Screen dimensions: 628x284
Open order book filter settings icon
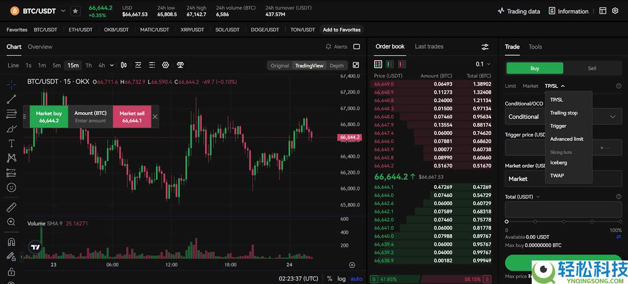tap(485, 47)
